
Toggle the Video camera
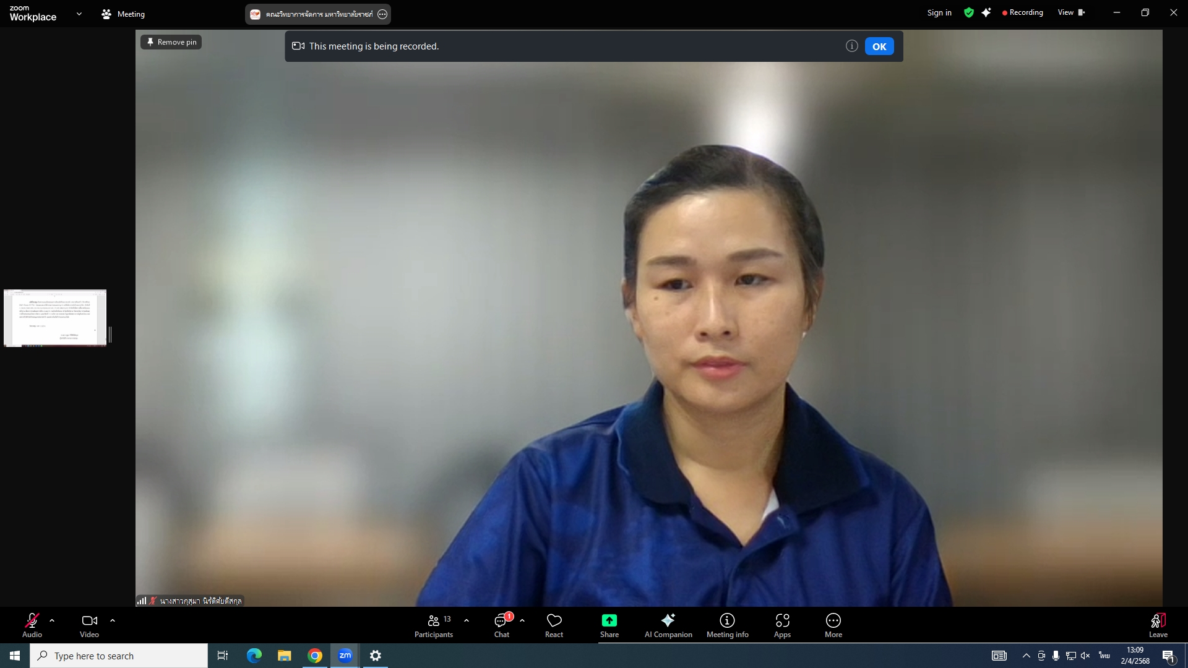coord(89,625)
